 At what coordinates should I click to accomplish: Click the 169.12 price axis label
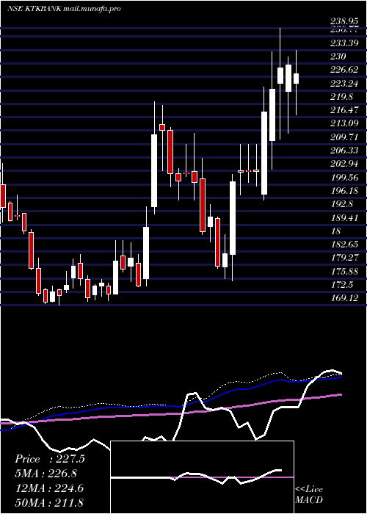(x=344, y=298)
